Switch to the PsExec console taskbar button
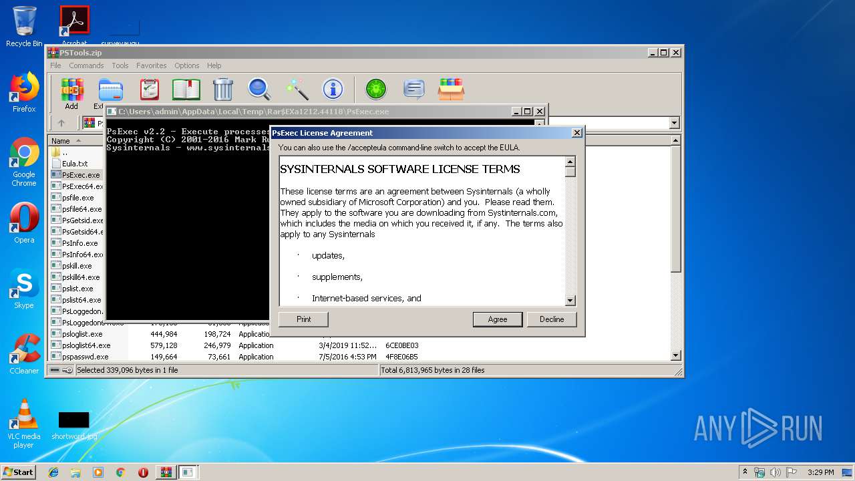Viewport: 855px width, 481px height. pos(188,472)
